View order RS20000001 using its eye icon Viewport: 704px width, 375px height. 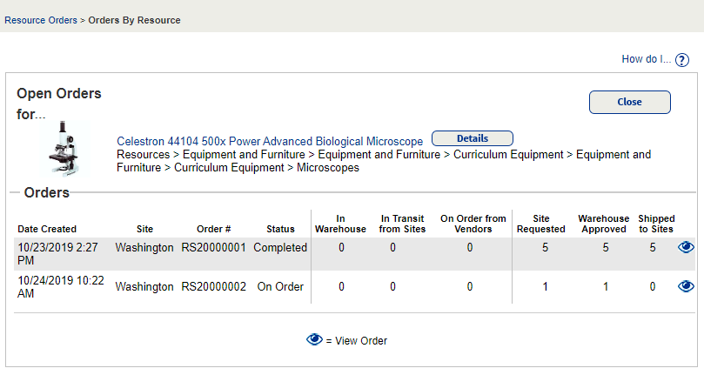[x=686, y=248]
